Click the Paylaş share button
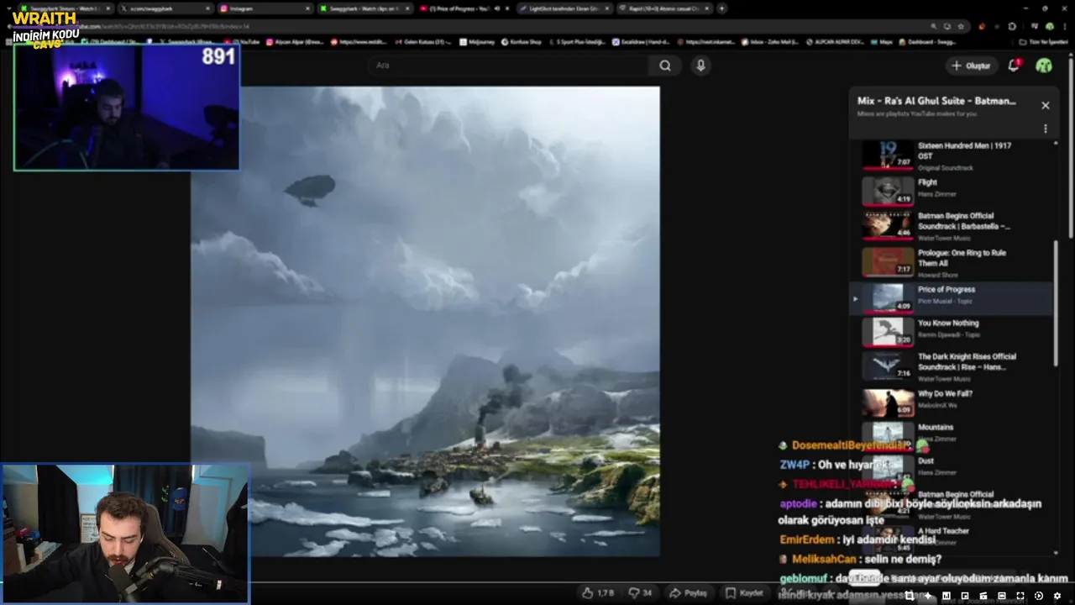Image resolution: width=1075 pixels, height=605 pixels. point(688,593)
